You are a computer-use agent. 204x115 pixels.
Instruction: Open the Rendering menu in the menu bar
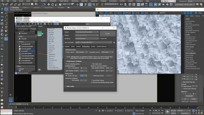tap(75, 1)
